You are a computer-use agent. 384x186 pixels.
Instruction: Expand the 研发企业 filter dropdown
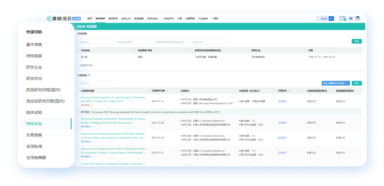209,42
